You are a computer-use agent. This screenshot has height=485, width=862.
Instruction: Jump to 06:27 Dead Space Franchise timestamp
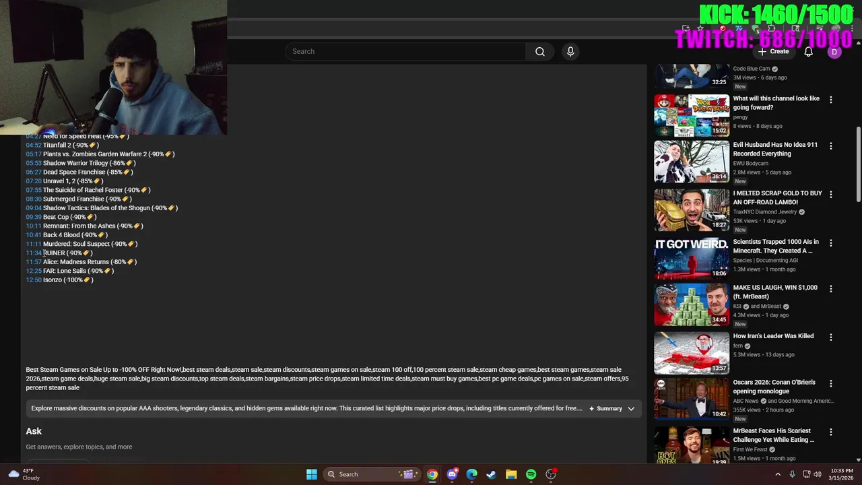(34, 172)
